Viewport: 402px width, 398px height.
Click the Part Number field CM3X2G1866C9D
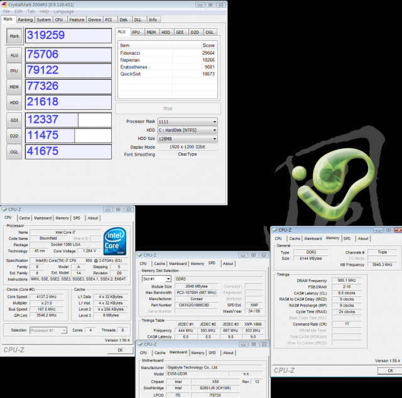point(197,305)
